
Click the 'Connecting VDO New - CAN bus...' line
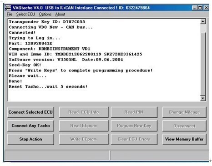(50, 27)
